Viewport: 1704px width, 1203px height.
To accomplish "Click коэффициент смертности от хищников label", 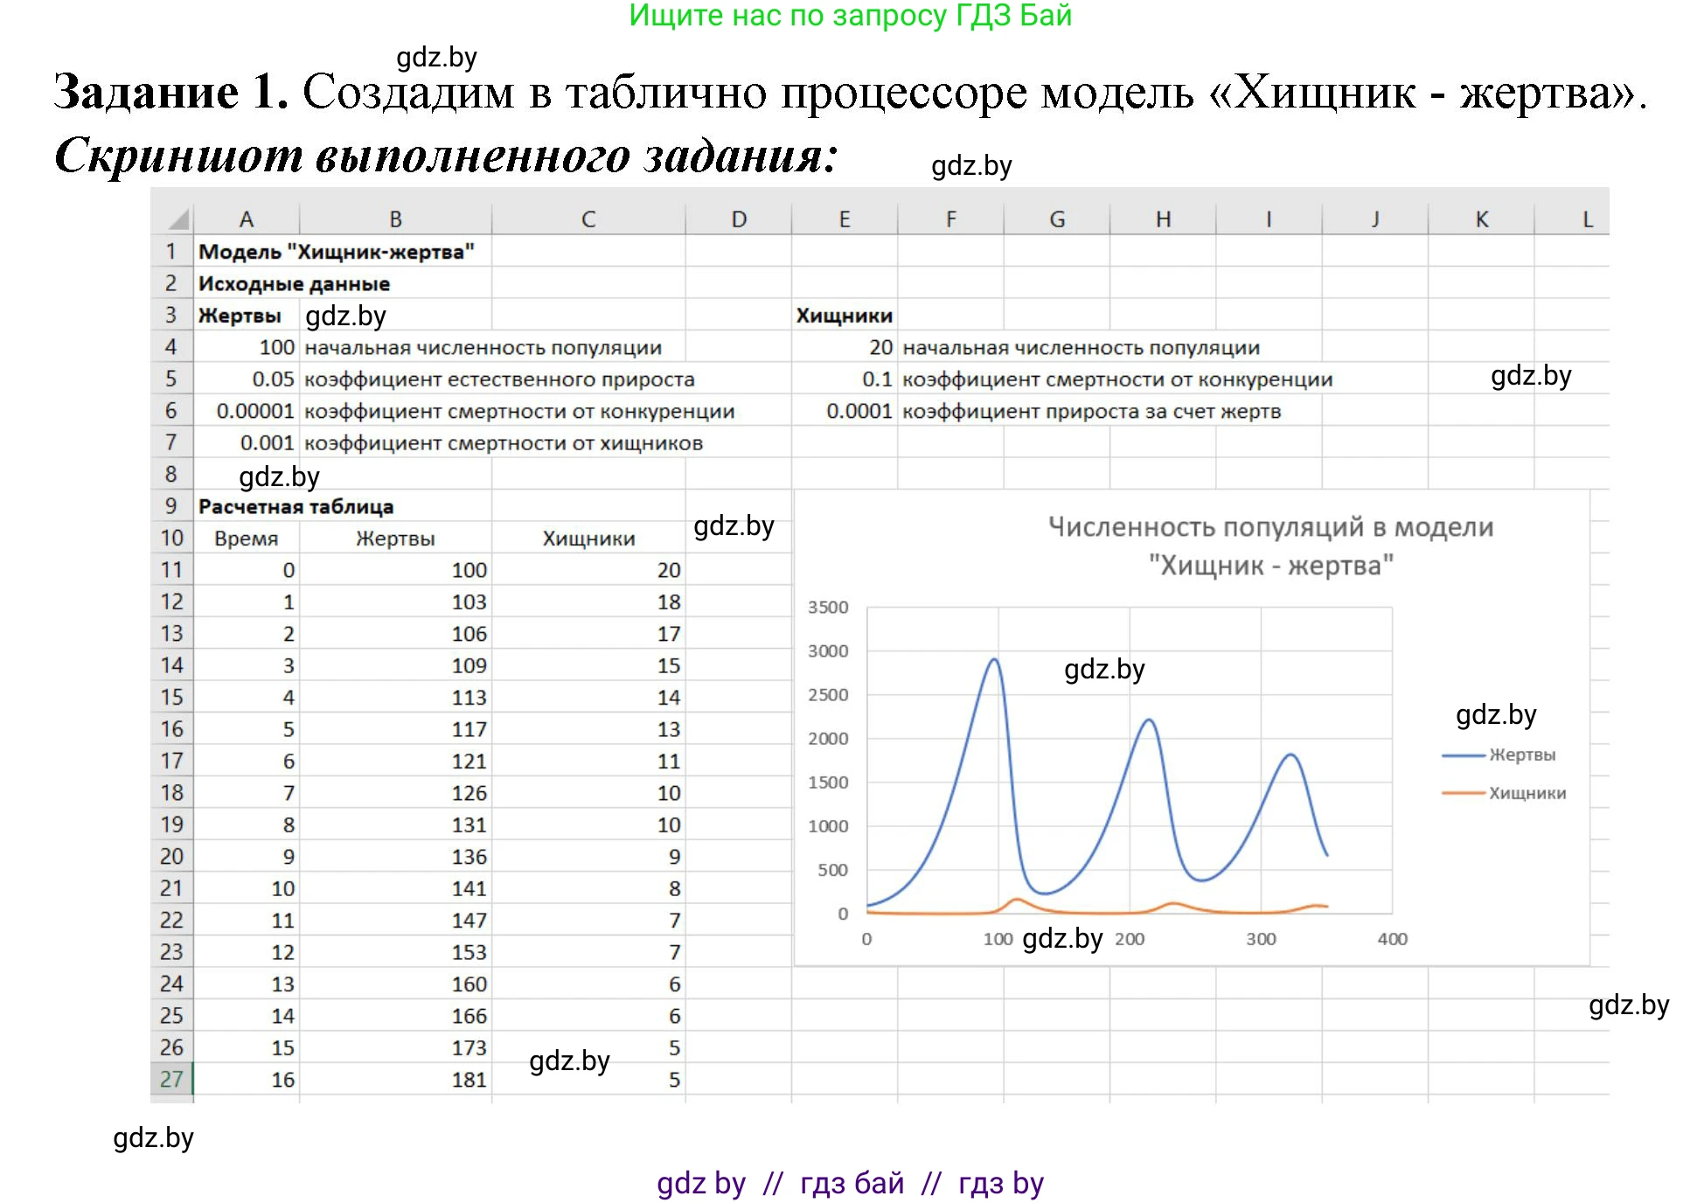I will 504,443.
